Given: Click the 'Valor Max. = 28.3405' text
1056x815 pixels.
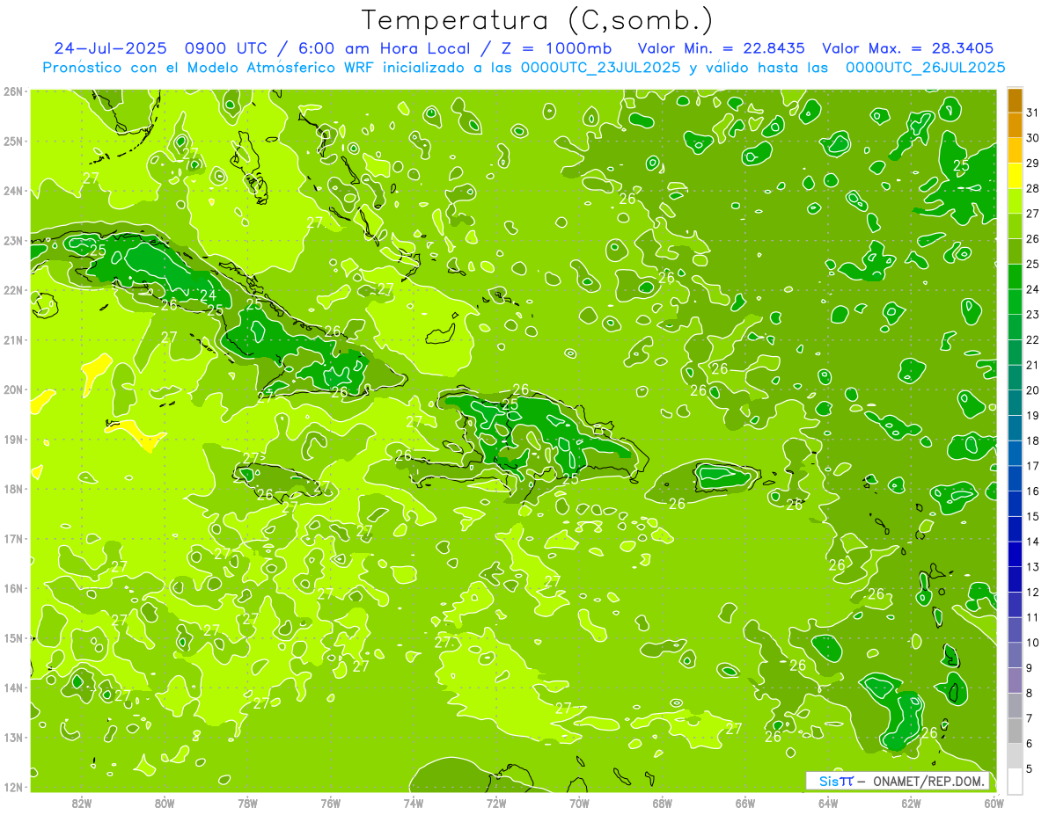Looking at the screenshot, I should 908,48.
